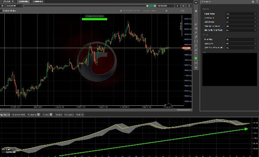
Task: Click the Hurst Period stepper arrows
Action: [255, 14]
